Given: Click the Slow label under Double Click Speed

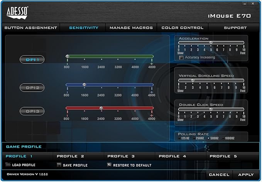Looking at the screenshot, I should pyautogui.click(x=181, y=120).
